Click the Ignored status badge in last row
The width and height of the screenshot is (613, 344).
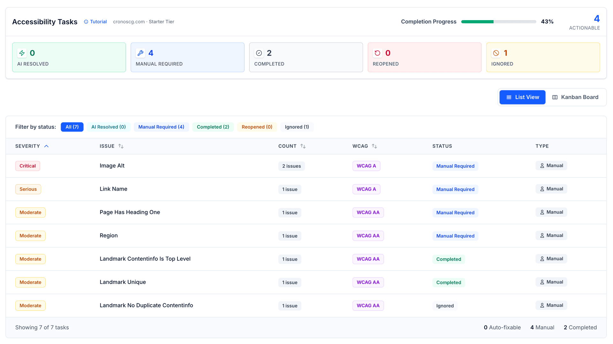point(445,306)
